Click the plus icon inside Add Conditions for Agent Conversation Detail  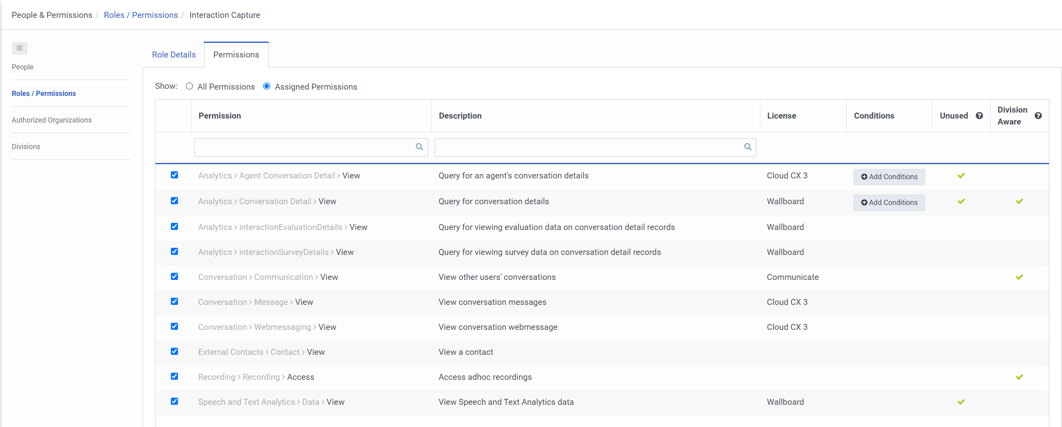click(x=865, y=176)
